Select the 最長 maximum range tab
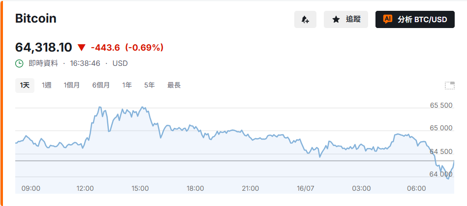Viewport: 467px width, 206px height. point(174,86)
